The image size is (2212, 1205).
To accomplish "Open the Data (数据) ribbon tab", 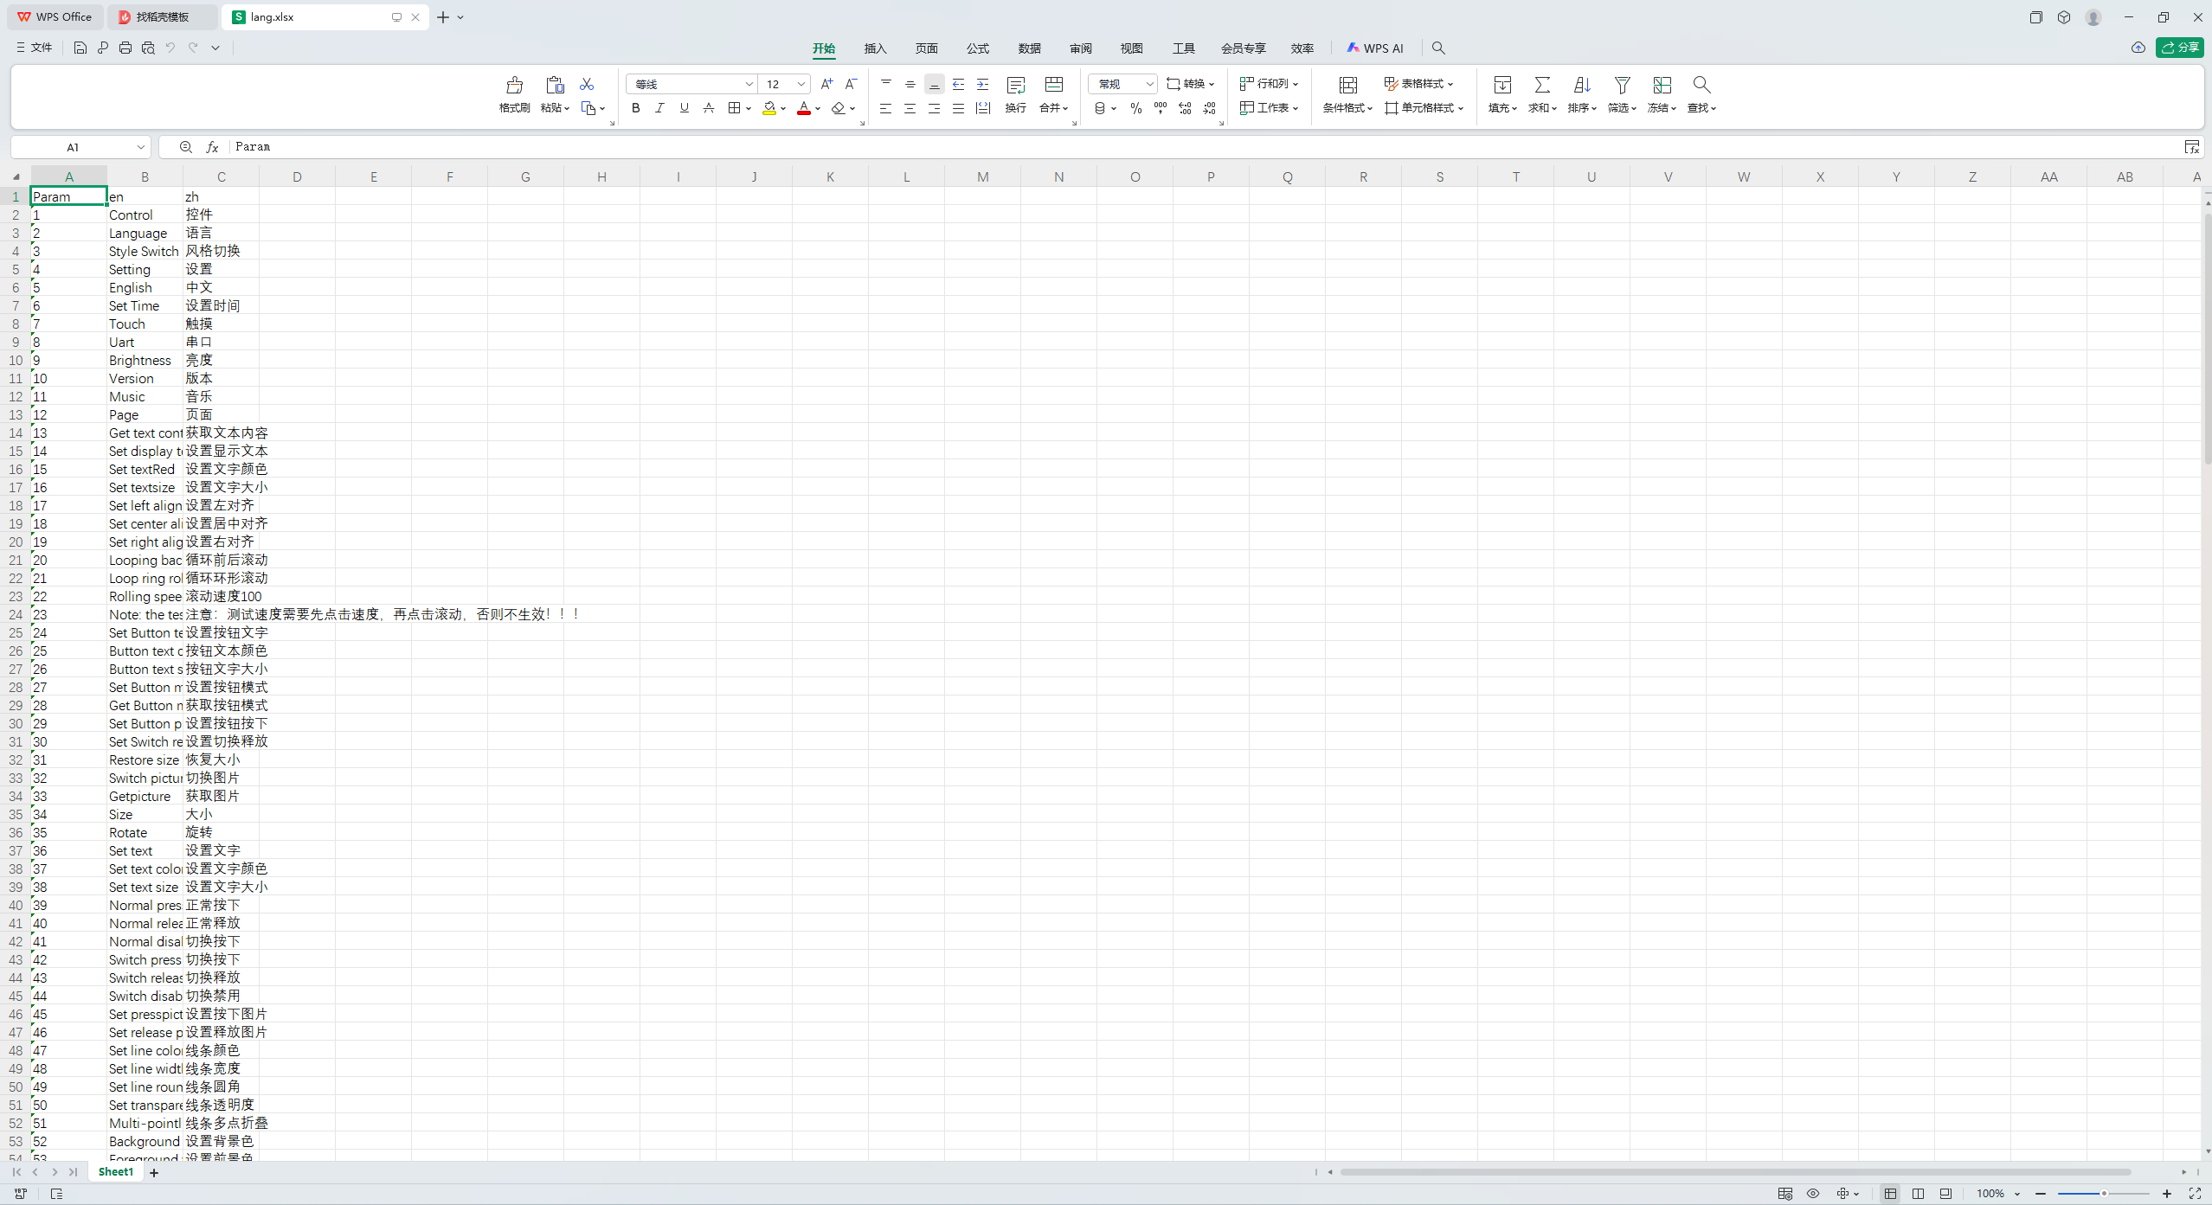I will [1029, 48].
